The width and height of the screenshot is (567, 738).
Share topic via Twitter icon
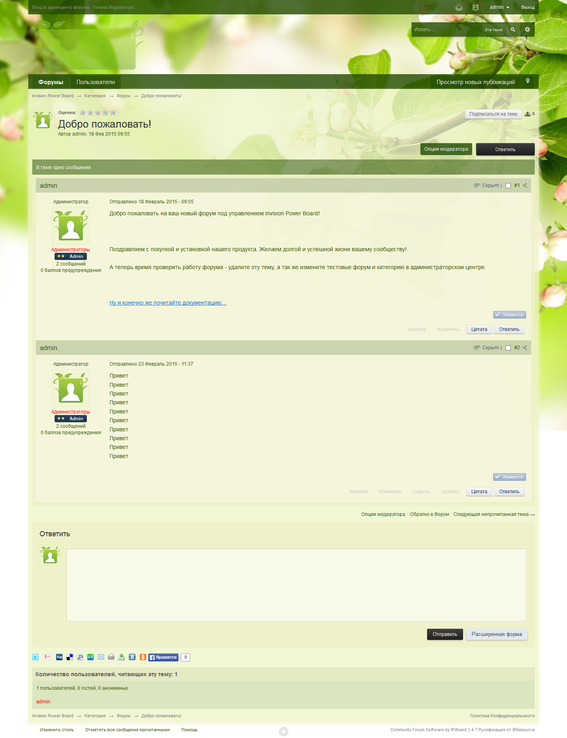point(35,657)
